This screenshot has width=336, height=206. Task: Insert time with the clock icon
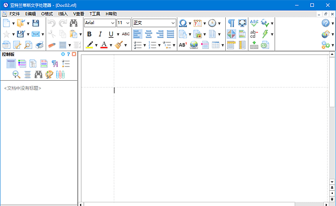click(x=212, y=23)
